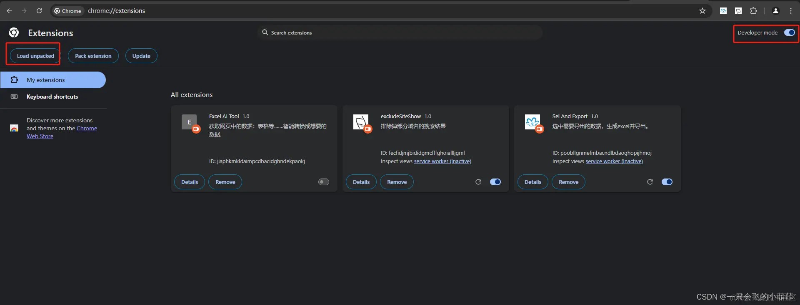Go back with the browser back arrow
Screen dimensions: 800x305
coord(9,11)
